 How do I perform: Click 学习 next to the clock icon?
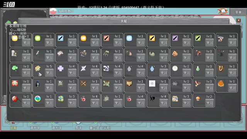pyautogui.click(x=186, y=73)
